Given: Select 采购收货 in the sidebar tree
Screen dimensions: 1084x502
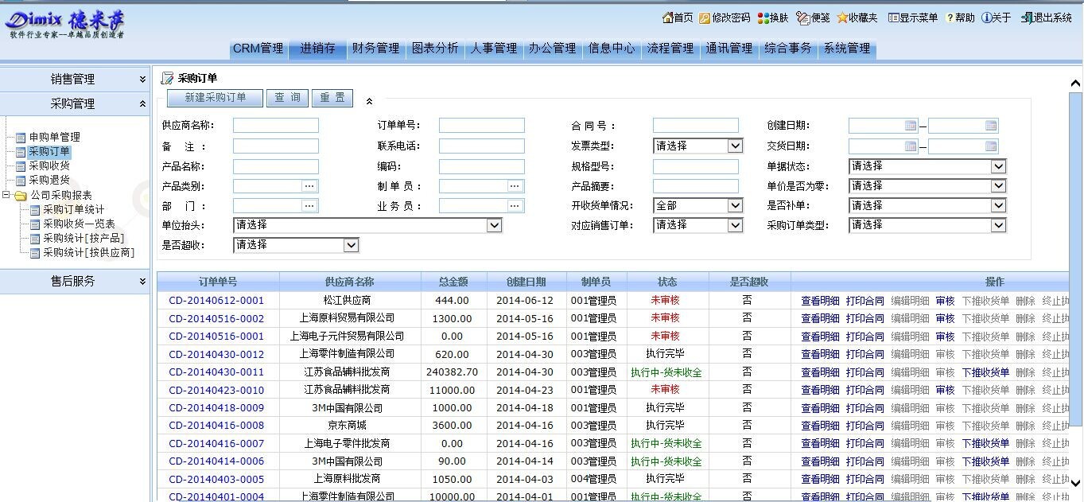Looking at the screenshot, I should coord(49,166).
